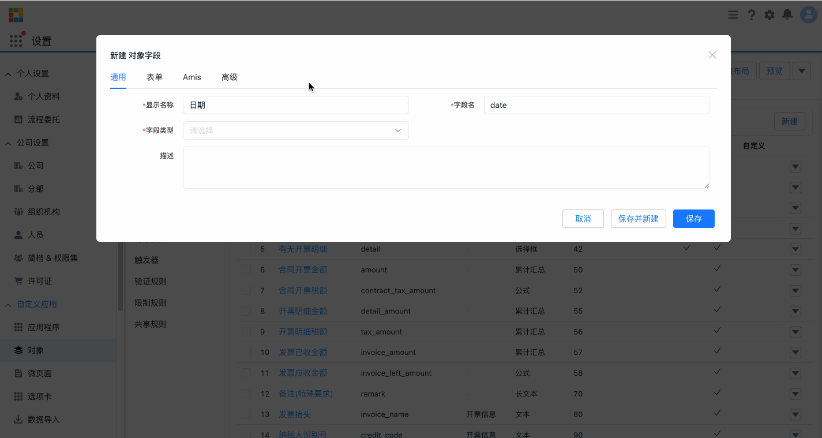The image size is (822, 438).
Task: Switch to the Amis tab
Action: point(192,77)
